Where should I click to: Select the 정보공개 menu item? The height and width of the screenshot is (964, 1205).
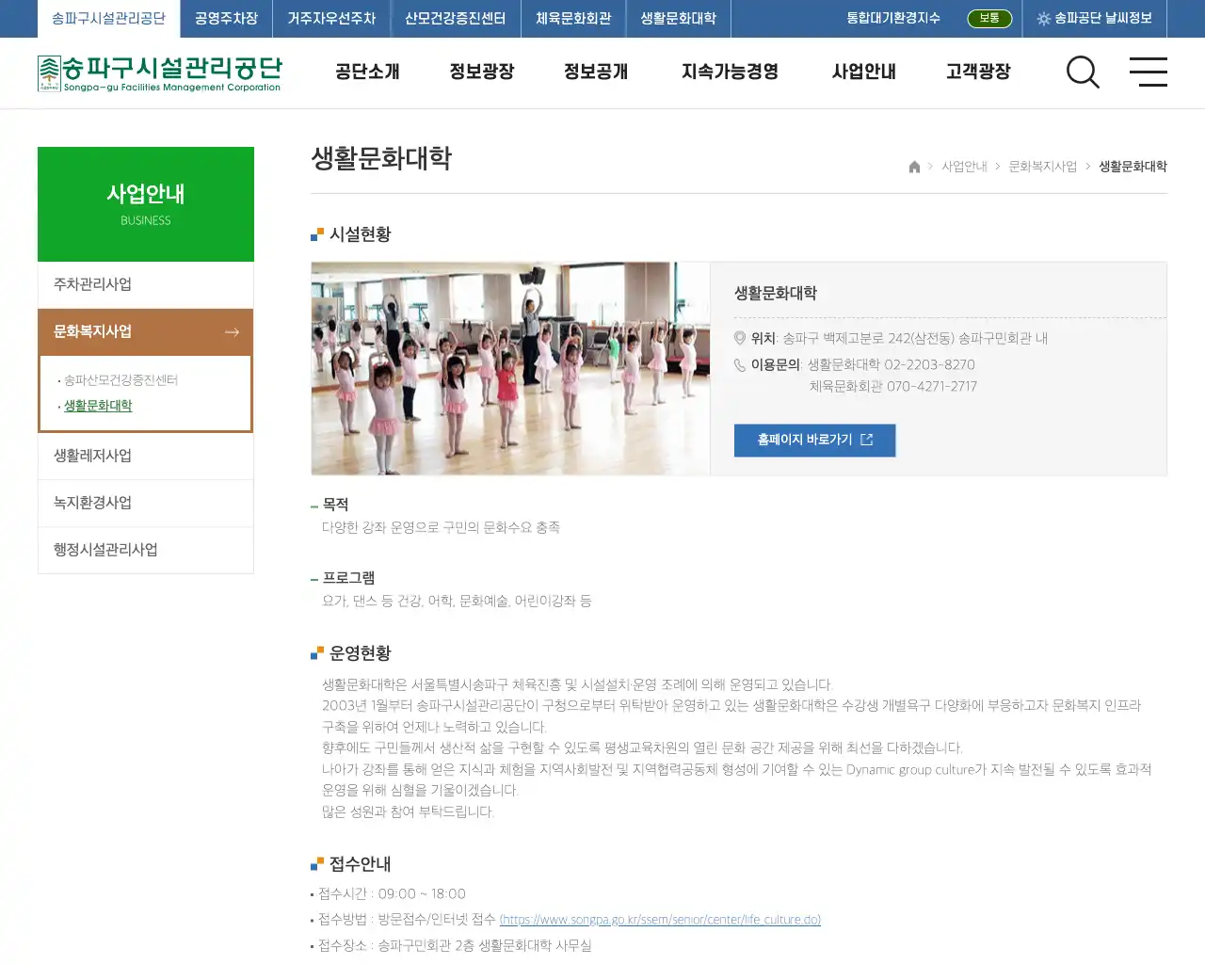coord(595,72)
